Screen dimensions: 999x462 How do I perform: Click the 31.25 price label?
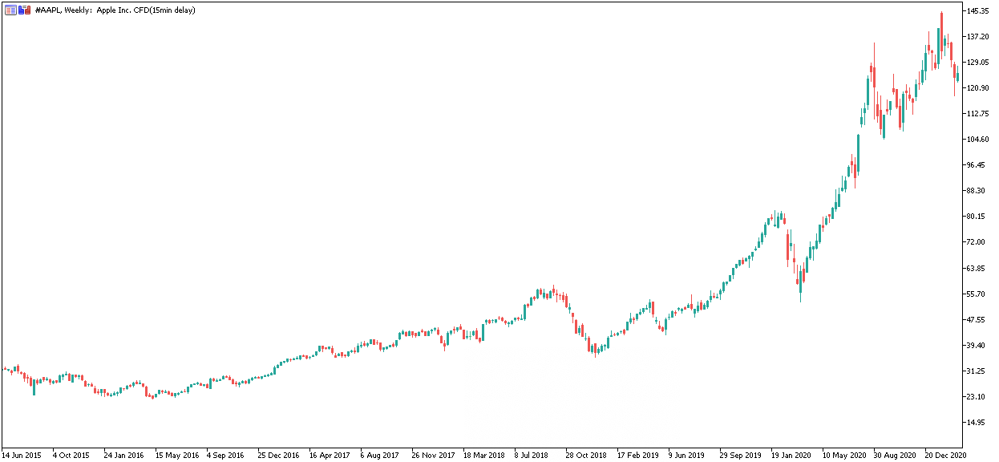(977, 371)
